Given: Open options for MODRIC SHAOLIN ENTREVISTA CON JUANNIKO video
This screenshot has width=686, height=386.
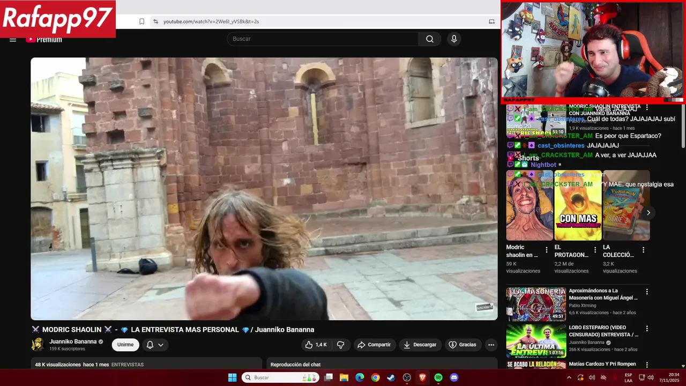Looking at the screenshot, I should click(x=647, y=108).
